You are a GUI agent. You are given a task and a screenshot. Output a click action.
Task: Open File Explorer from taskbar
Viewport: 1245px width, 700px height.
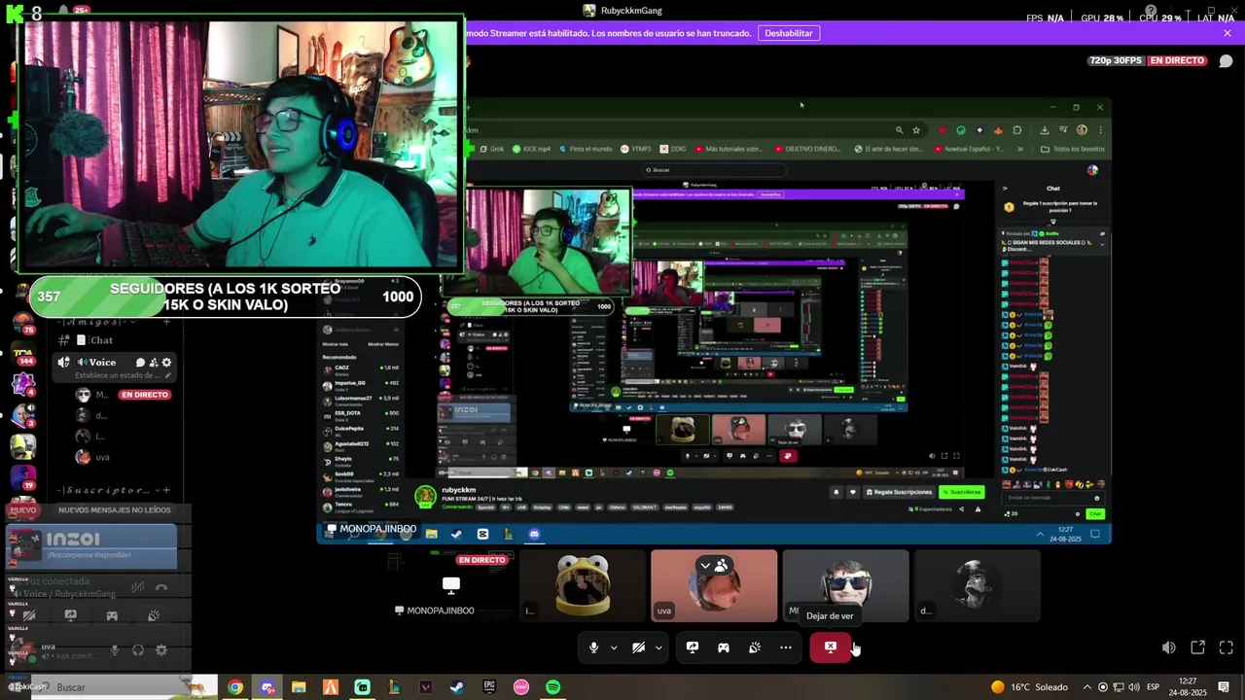299,687
